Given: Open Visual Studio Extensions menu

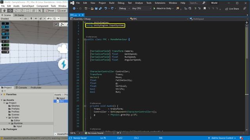Looking at the screenshot, I should coord(160,3).
